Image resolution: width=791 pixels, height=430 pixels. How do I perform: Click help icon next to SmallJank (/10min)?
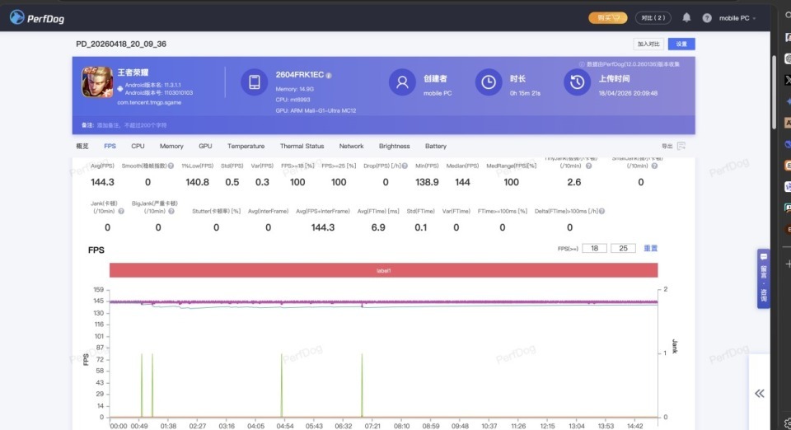pyautogui.click(x=654, y=166)
